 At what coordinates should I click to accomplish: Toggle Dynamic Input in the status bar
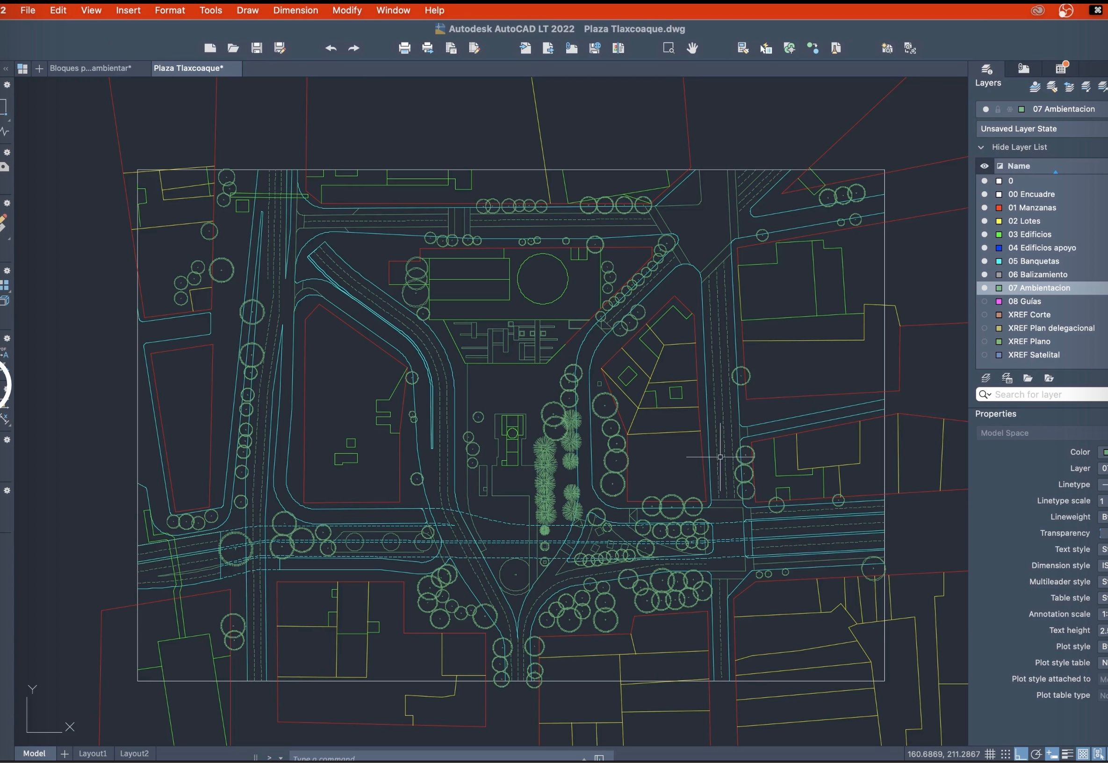tap(1052, 754)
